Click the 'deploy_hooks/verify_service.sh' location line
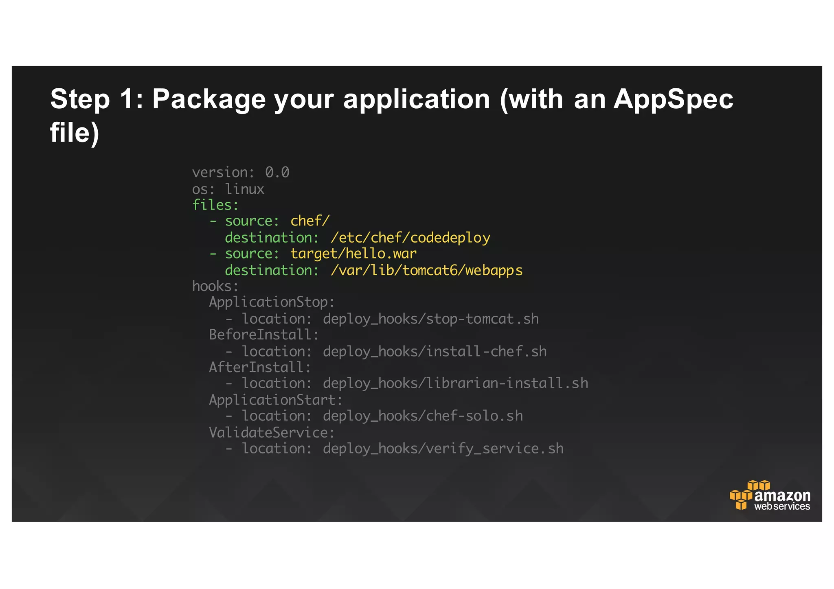The width and height of the screenshot is (834, 589). [395, 449]
